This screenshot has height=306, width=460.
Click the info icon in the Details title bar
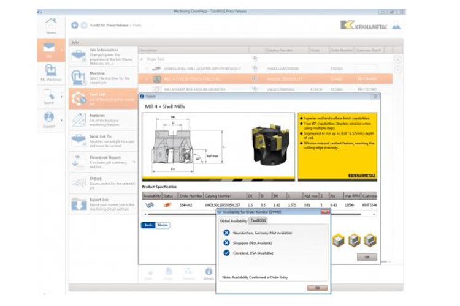point(142,96)
